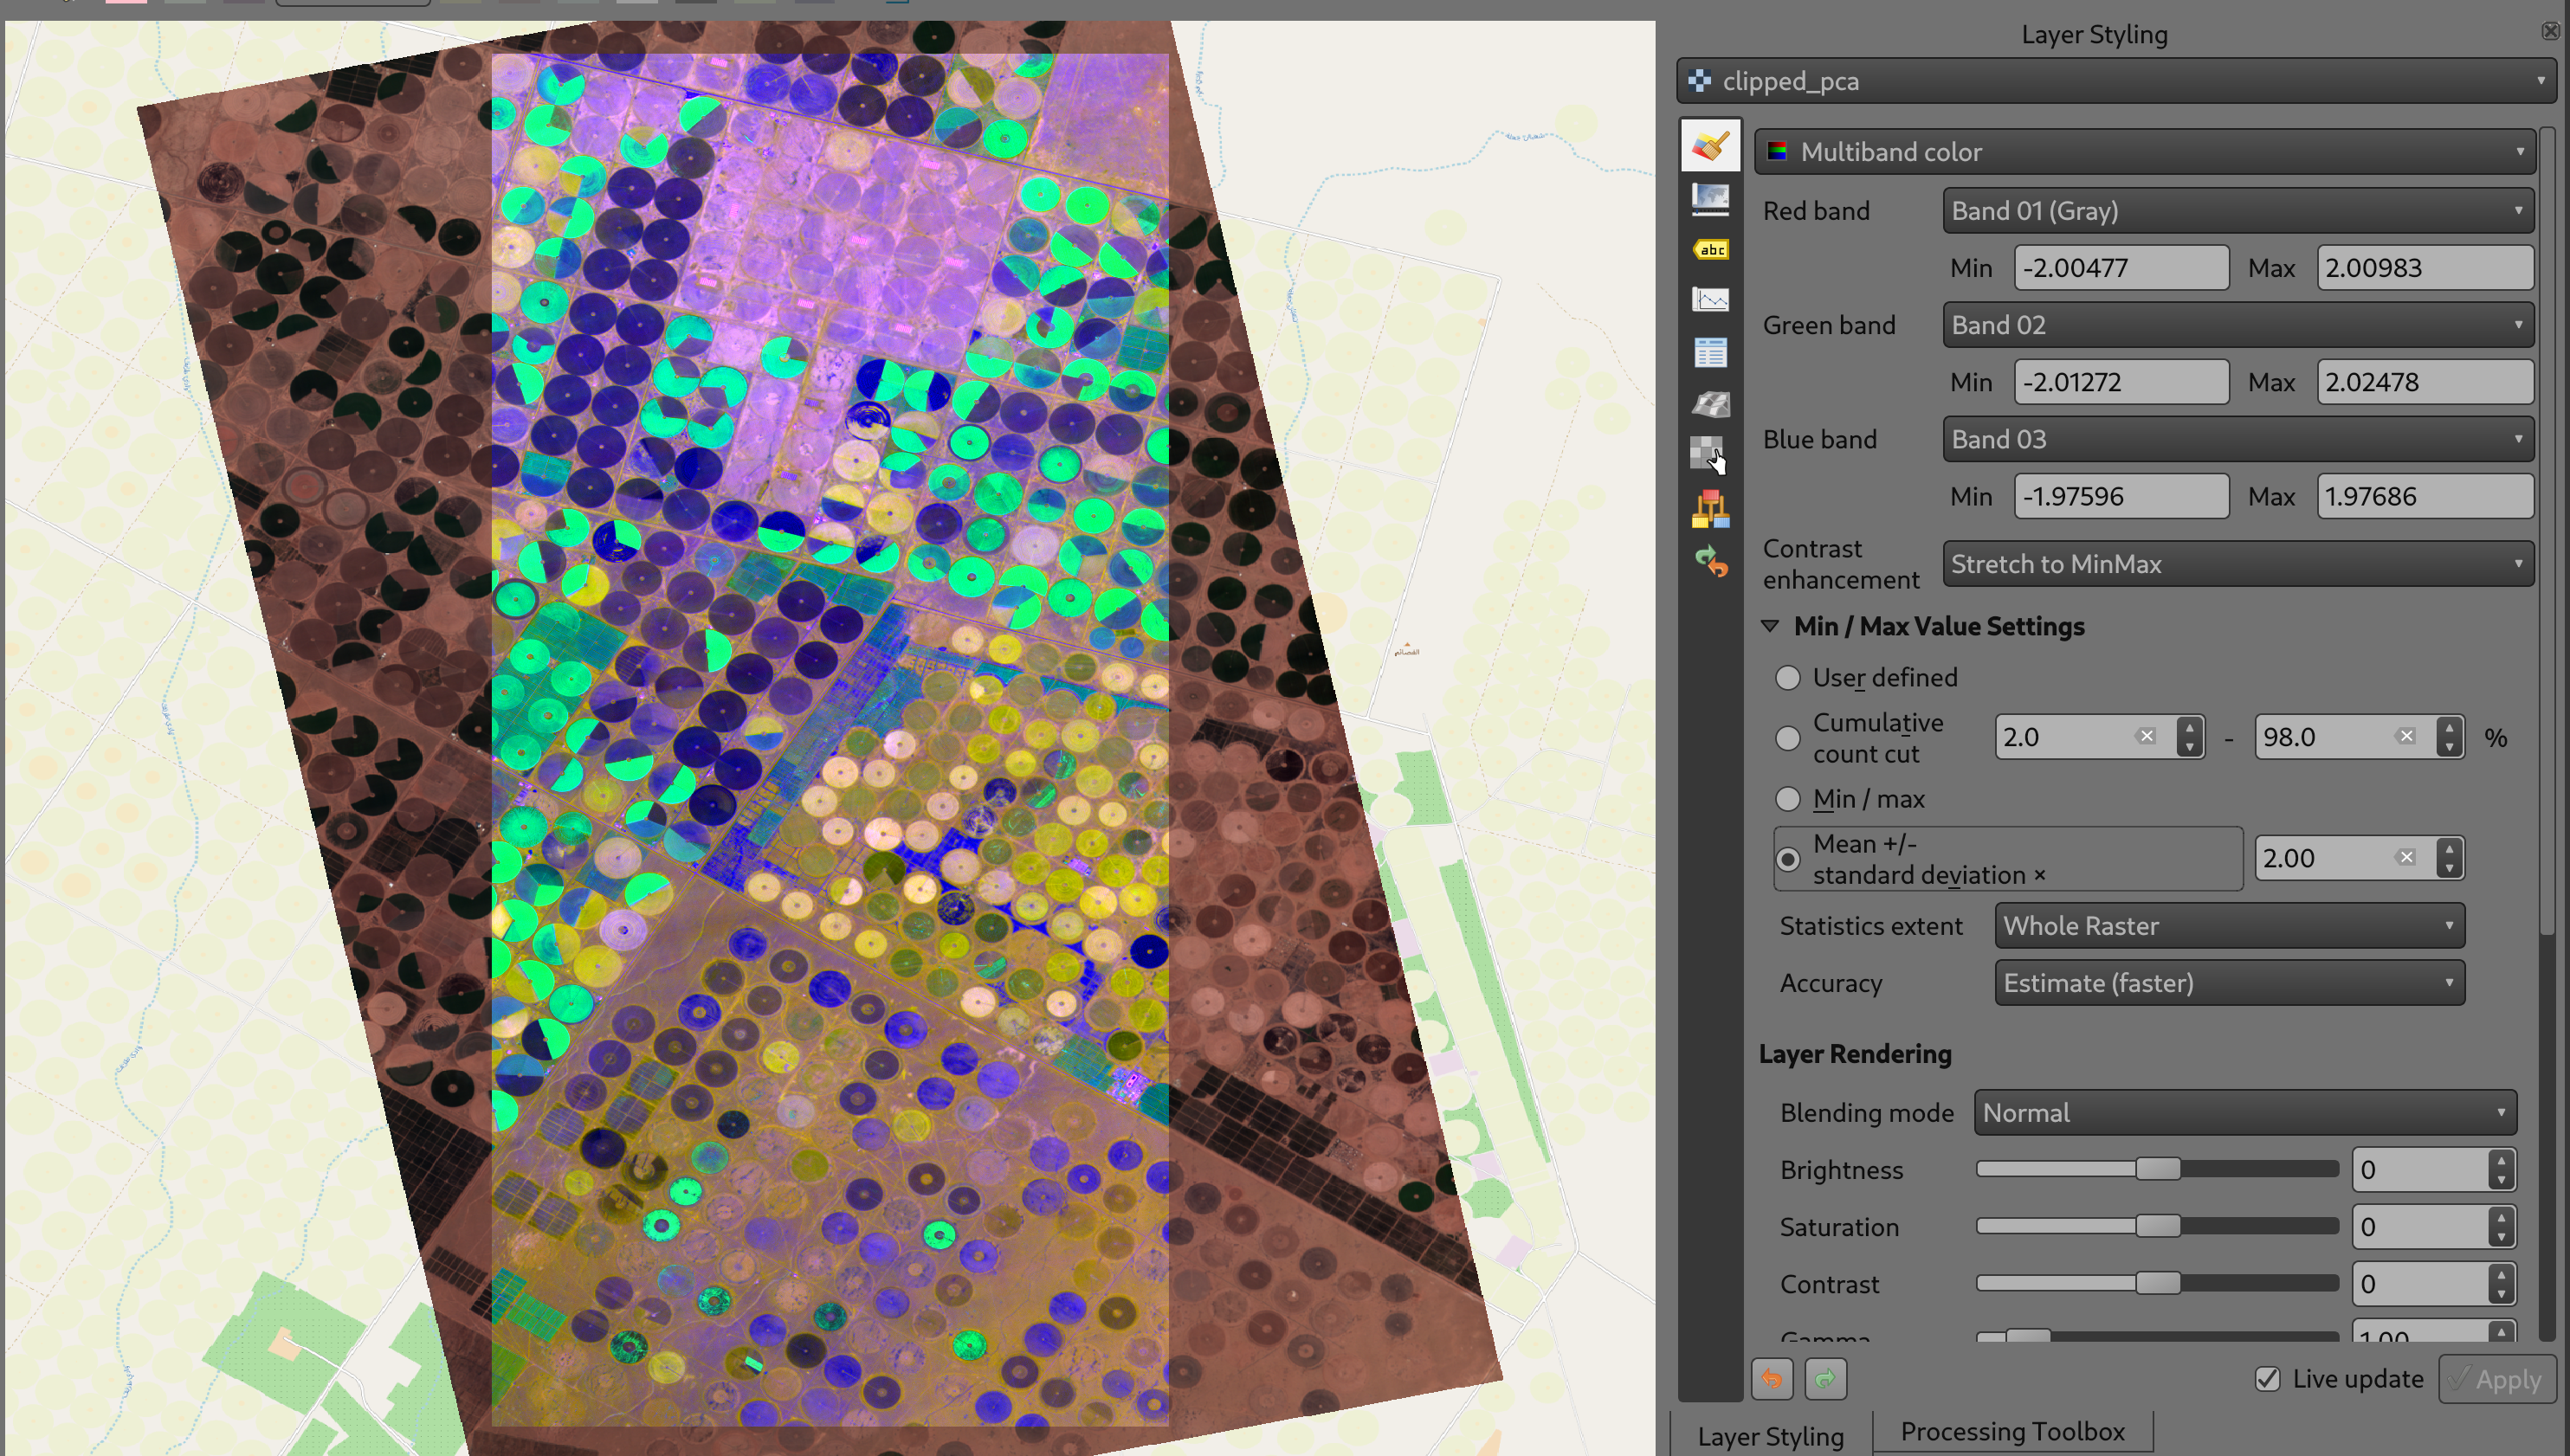
Task: Select the User defined radio button
Action: tap(1788, 677)
